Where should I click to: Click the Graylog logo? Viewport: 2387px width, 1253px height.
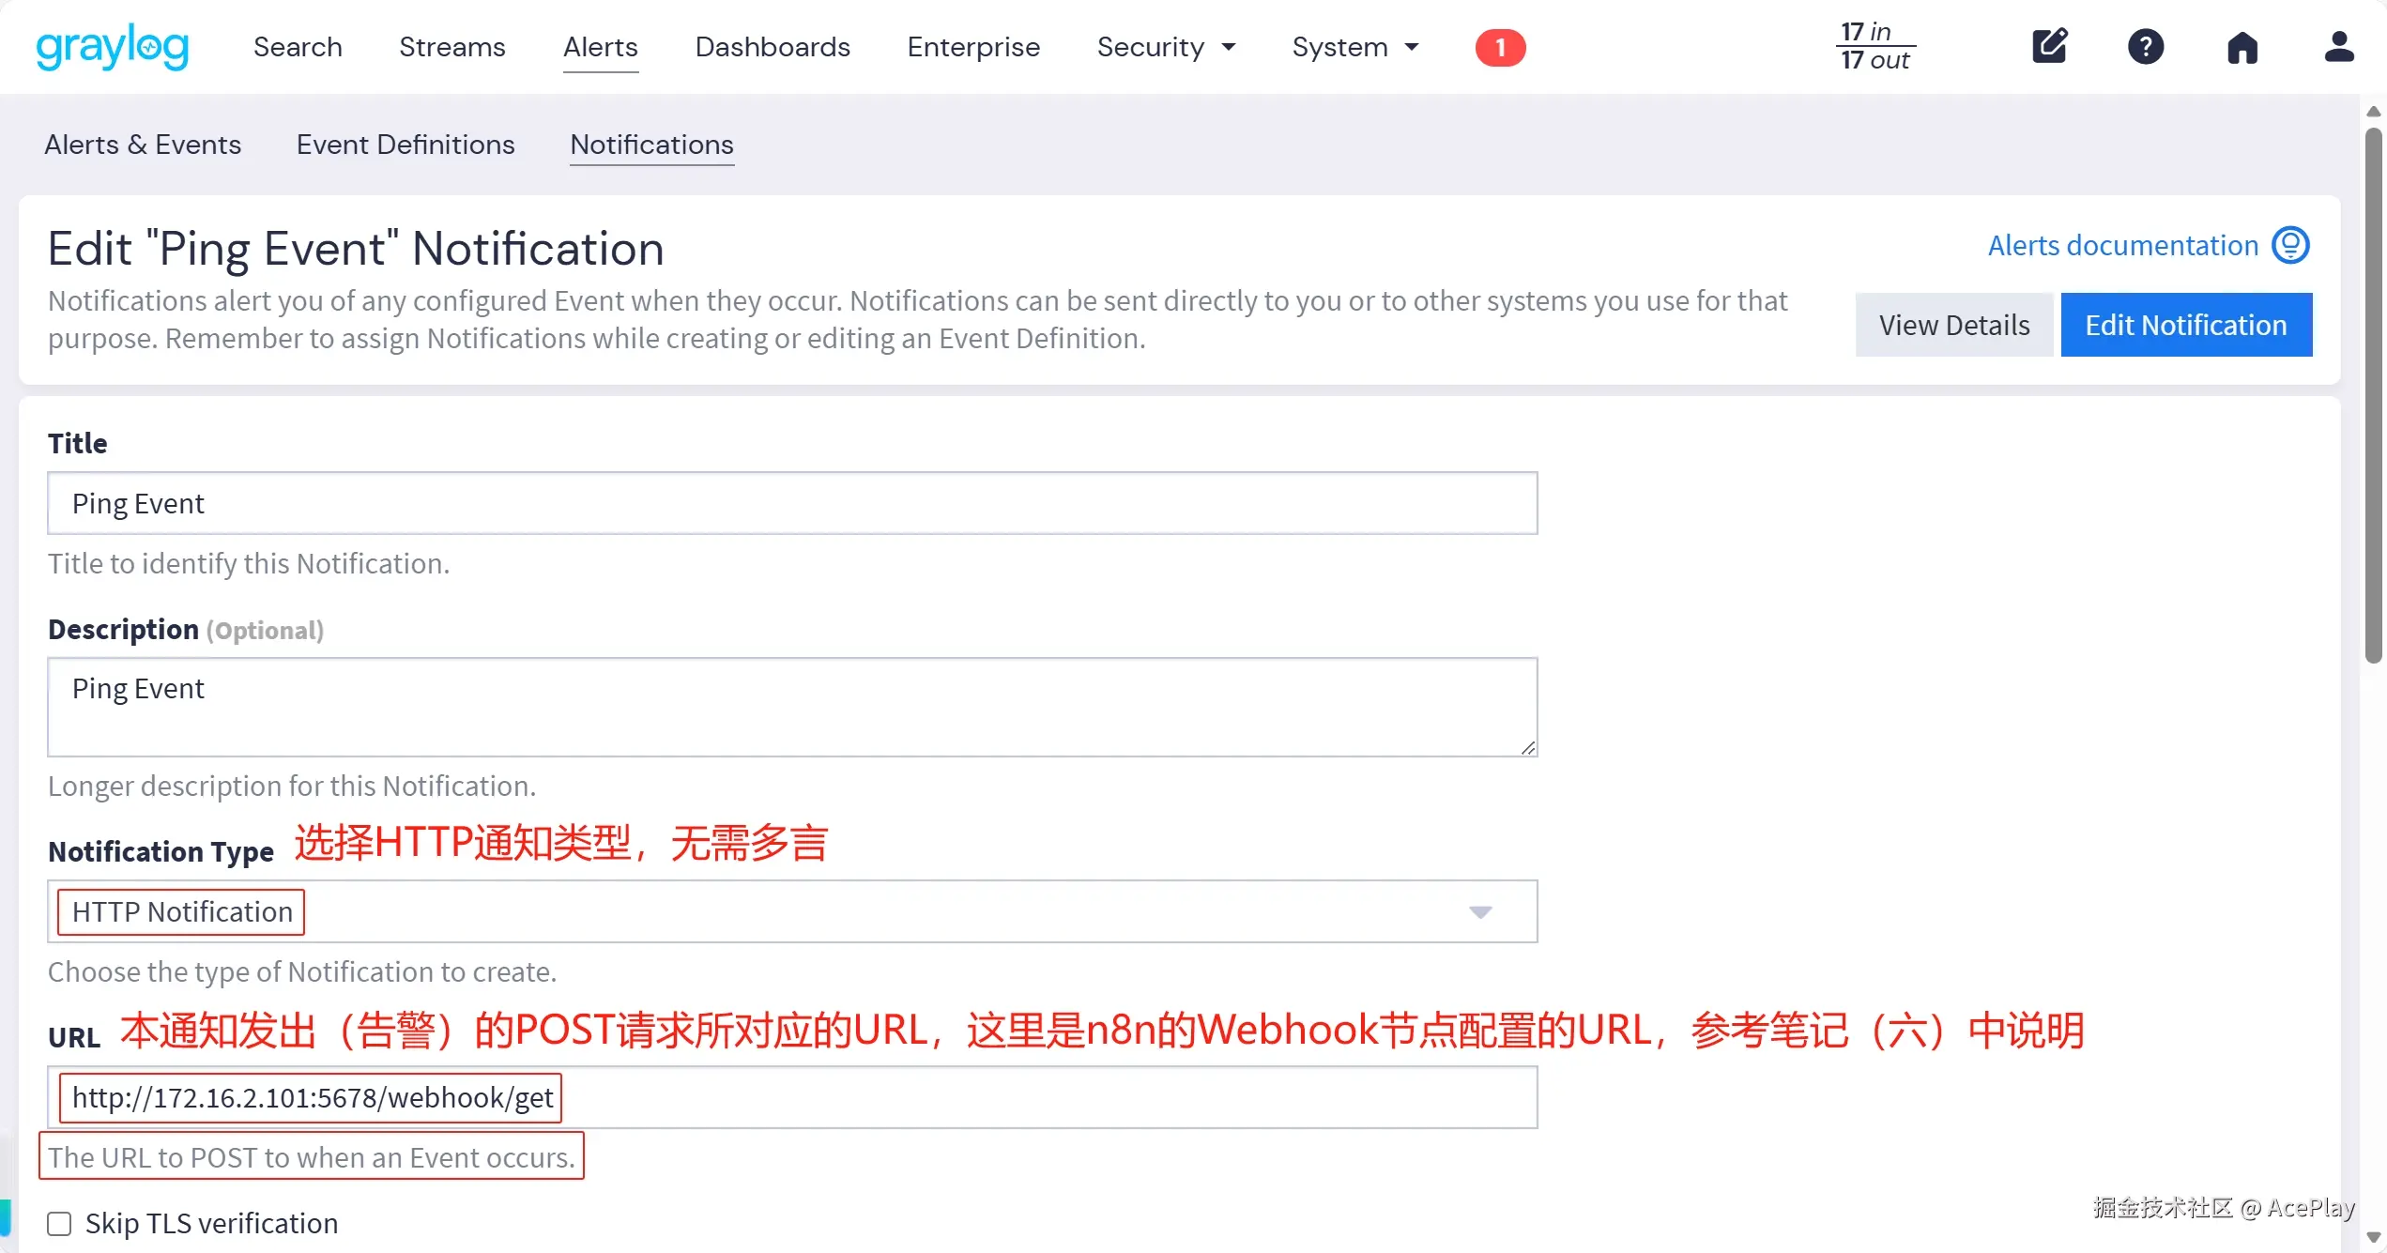coord(112,47)
